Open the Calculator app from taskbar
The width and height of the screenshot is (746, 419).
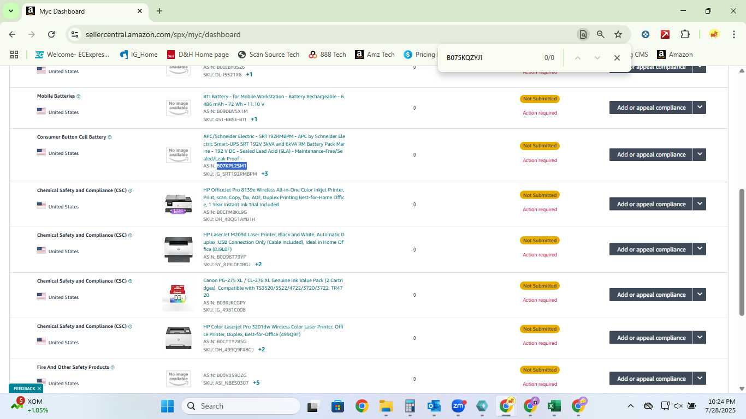pos(410,406)
